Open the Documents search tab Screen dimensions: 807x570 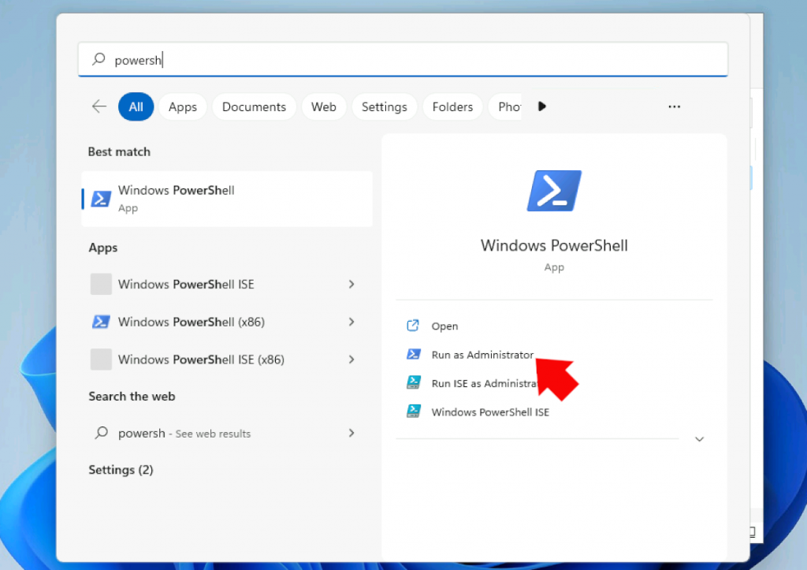tap(254, 106)
